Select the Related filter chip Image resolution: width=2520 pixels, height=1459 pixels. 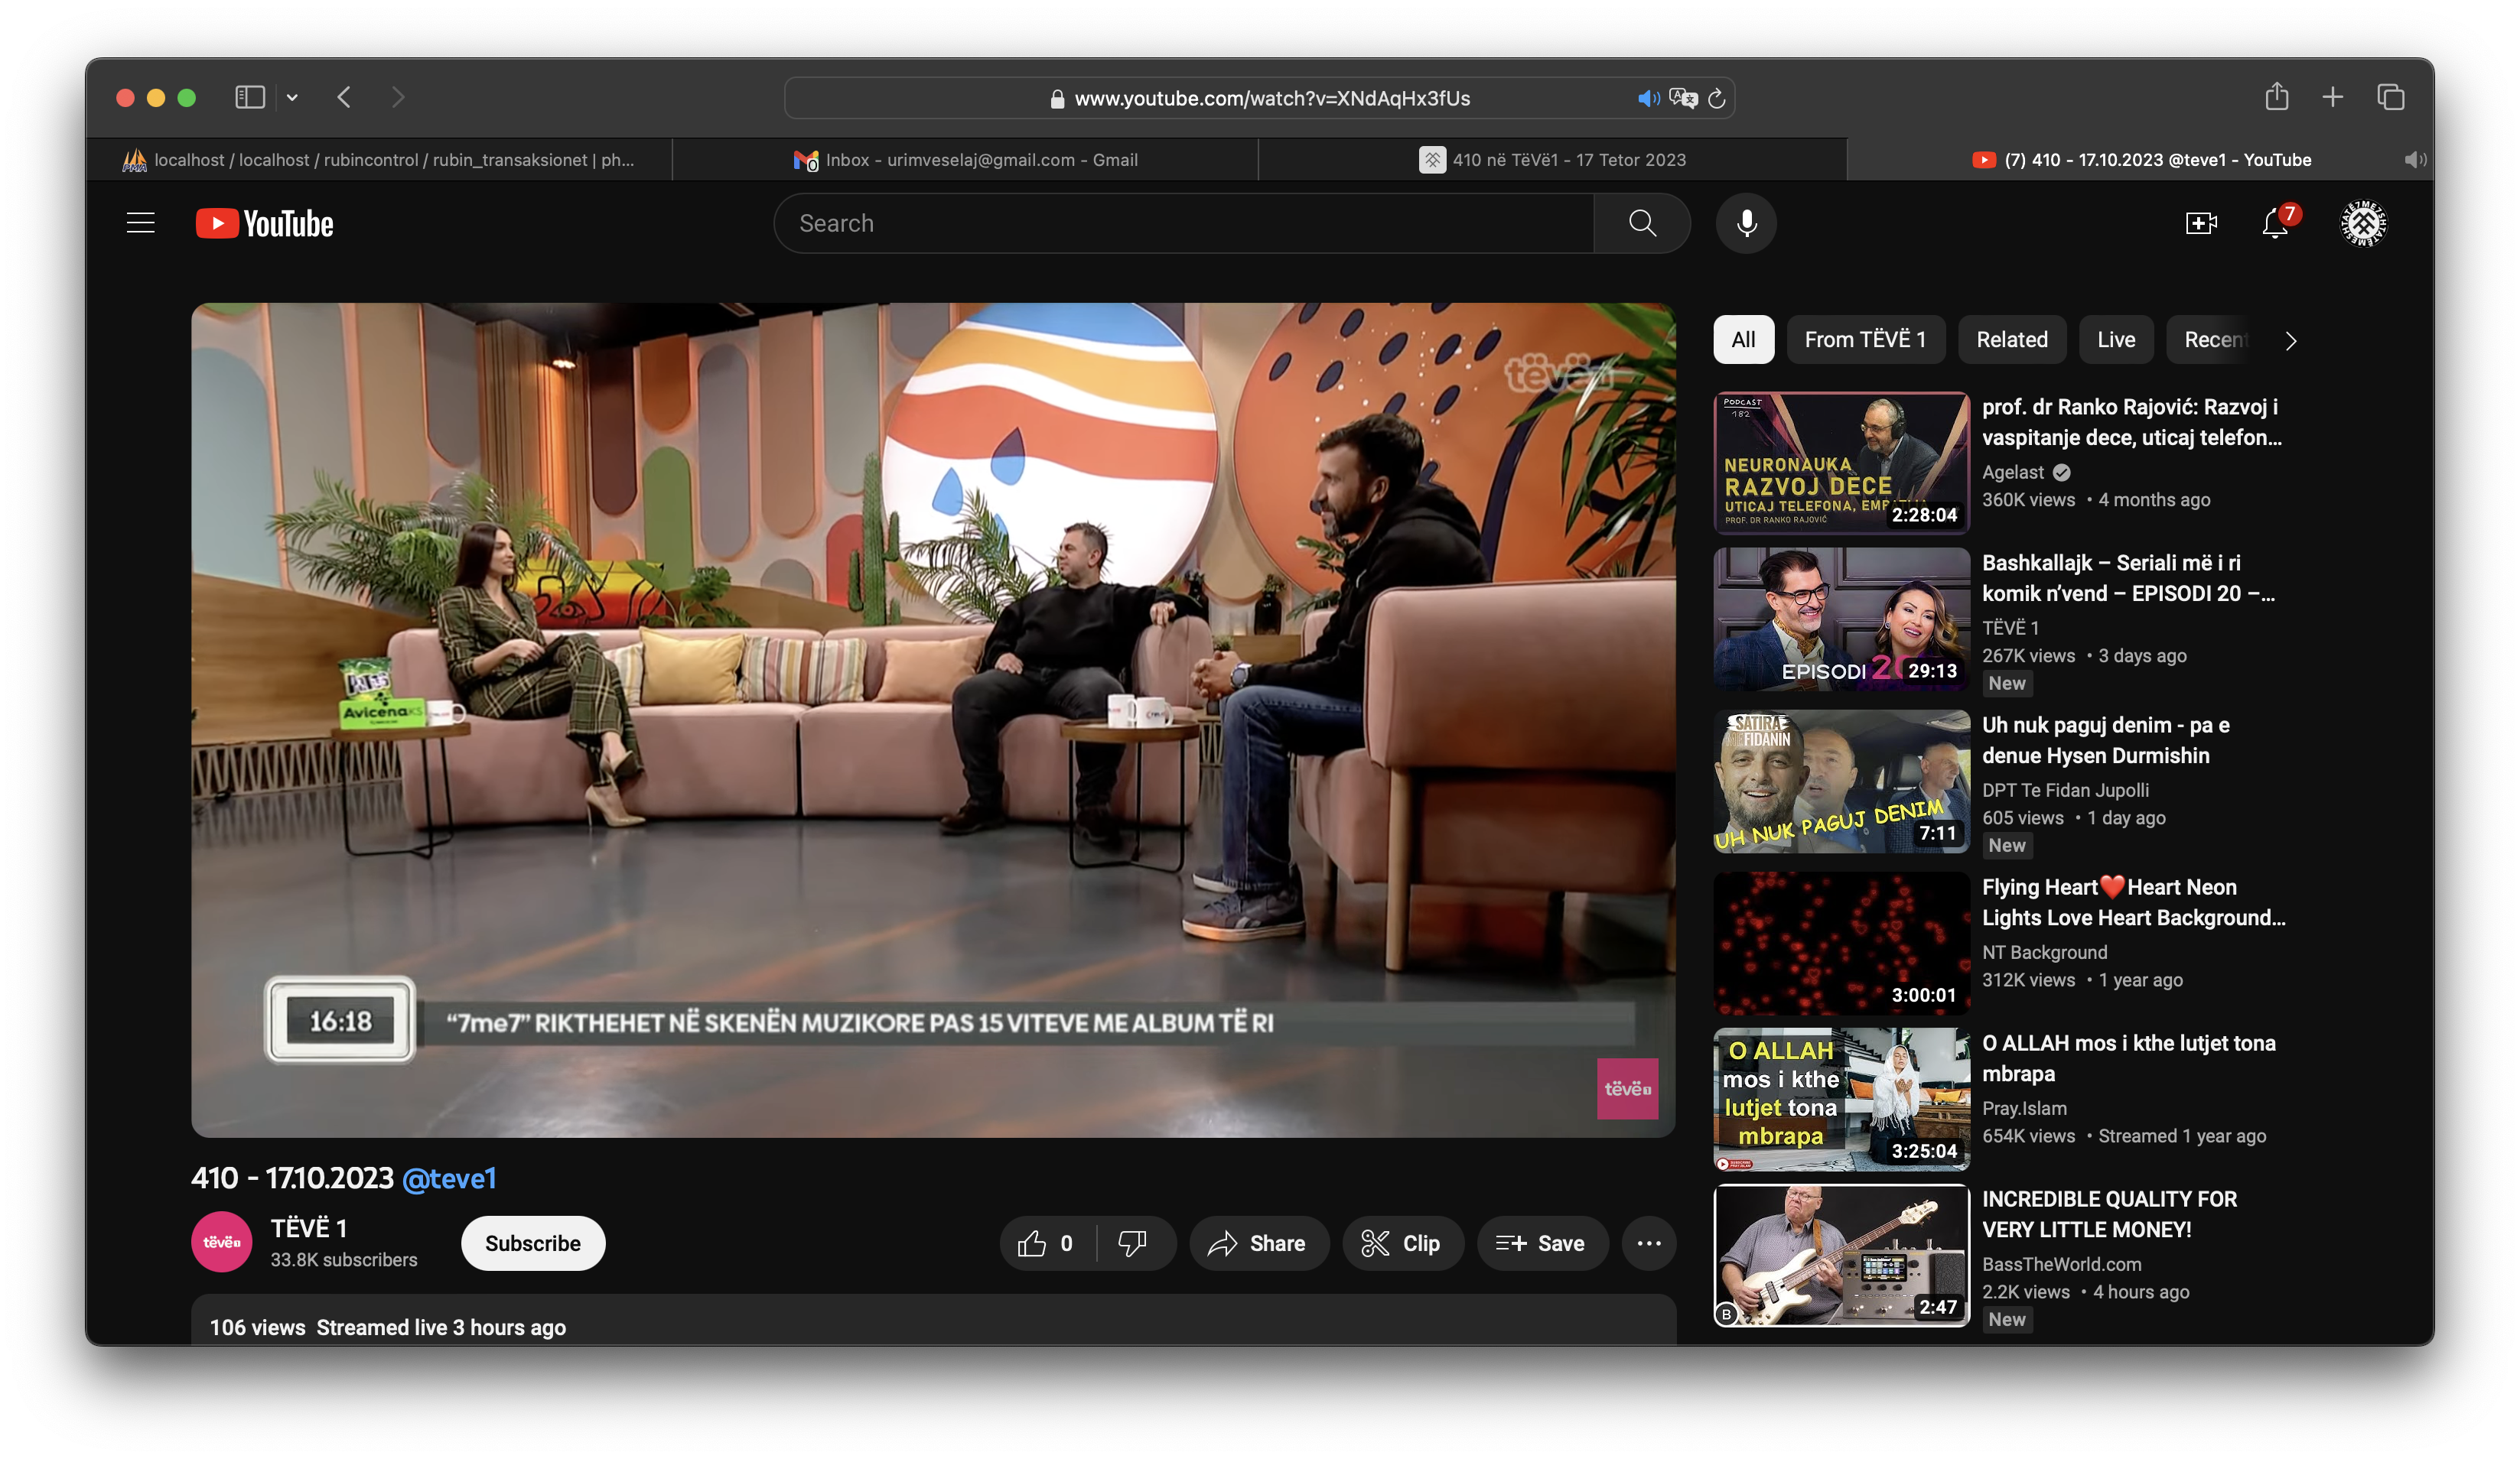[x=2012, y=340]
